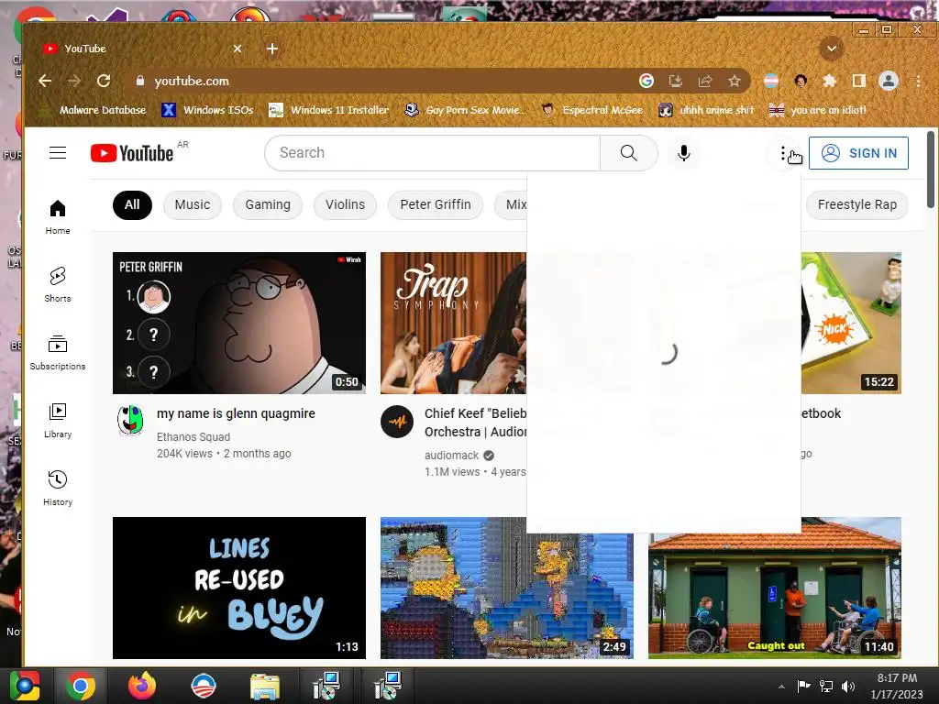Select the All filter chip
Image resolution: width=939 pixels, height=704 pixels.
click(x=132, y=204)
